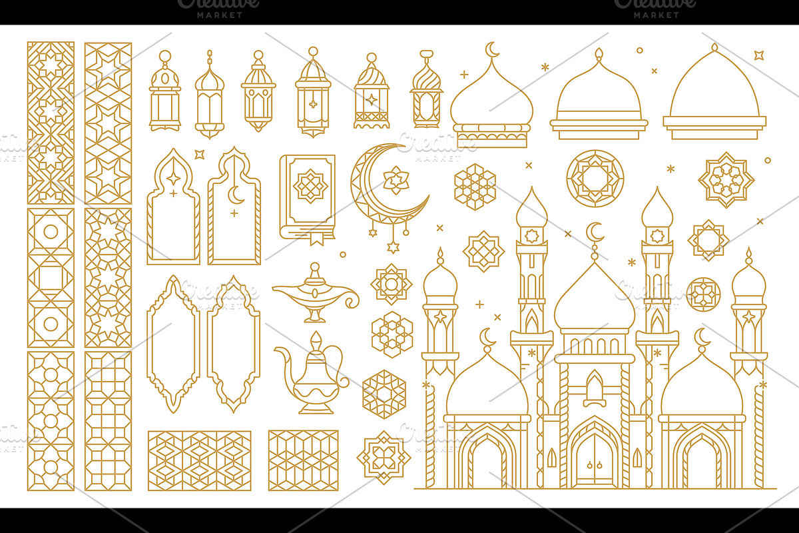This screenshot has height=533, width=799.
Task: Choose the bottom-left floral lattice border strip
Action: click(x=51, y=421)
